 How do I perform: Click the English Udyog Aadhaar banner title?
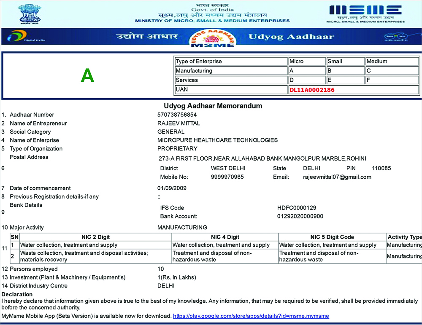pyautogui.click(x=291, y=37)
